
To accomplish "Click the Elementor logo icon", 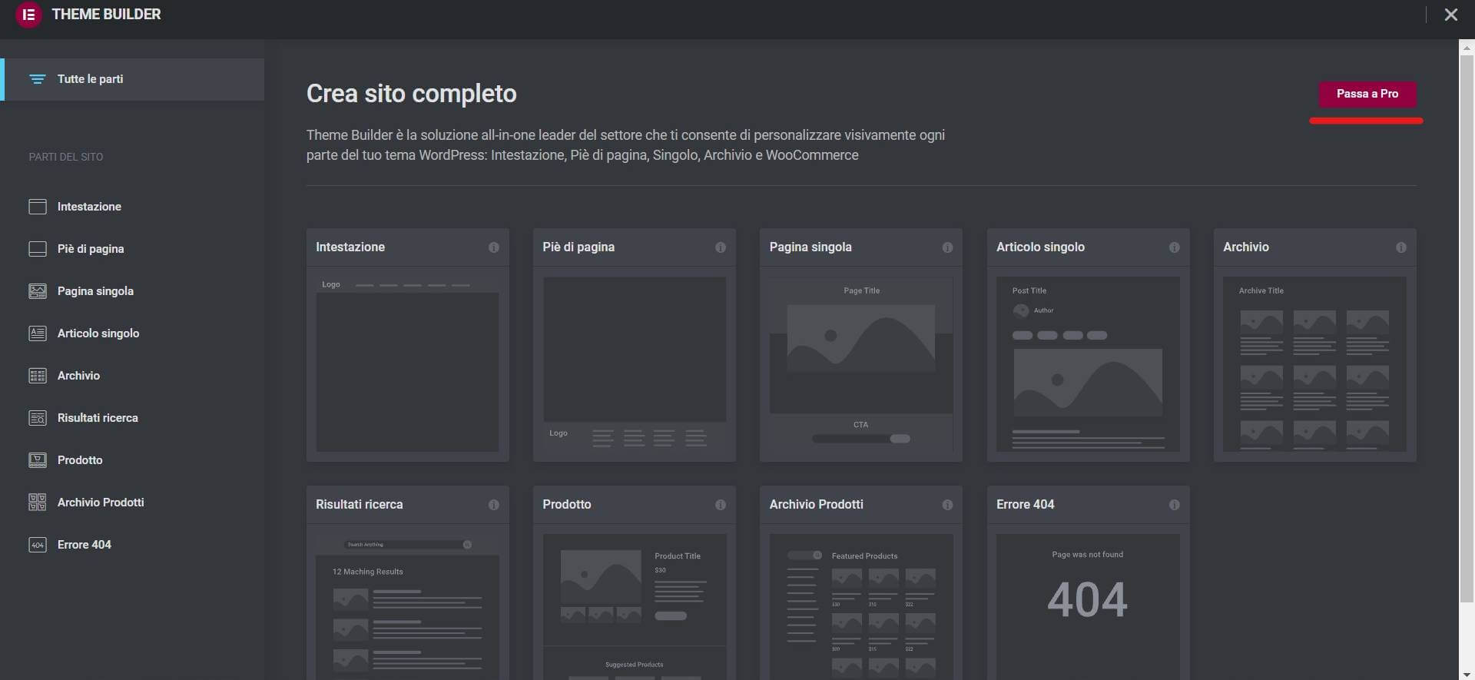I will pos(28,15).
